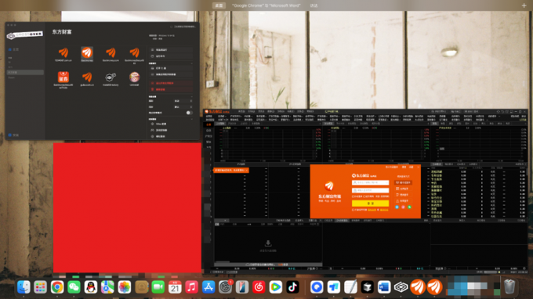
Task: Add a new desktop with the plus button
Action: pos(524,5)
